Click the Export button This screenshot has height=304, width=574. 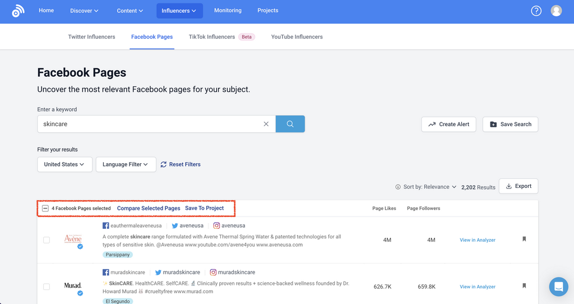point(518,186)
